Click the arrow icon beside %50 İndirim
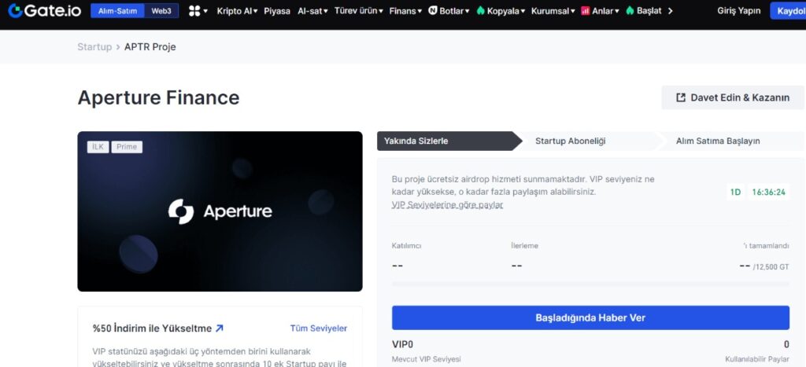This screenshot has width=806, height=367. pyautogui.click(x=220, y=328)
